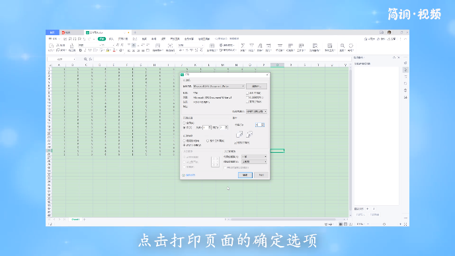Screen dimensions: 455x256
Task: Select the All pages radio button
Action: (x=185, y=123)
